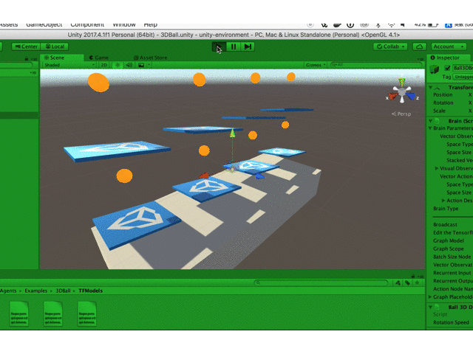Toggle the Ball3DBrain active checkbox
This screenshot has height=354, width=473.
click(447, 68)
